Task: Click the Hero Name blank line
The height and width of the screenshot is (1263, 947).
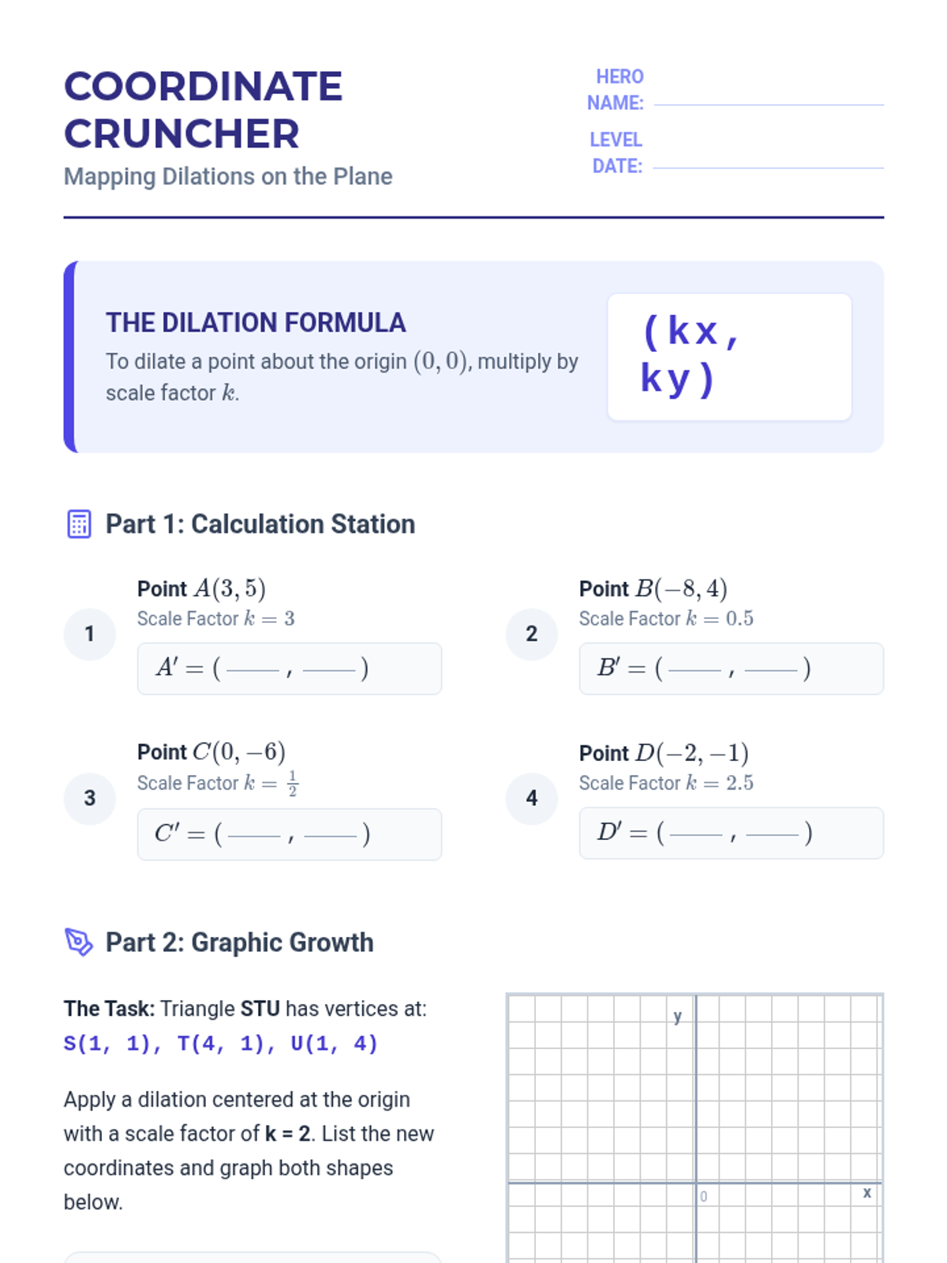Action: [769, 104]
